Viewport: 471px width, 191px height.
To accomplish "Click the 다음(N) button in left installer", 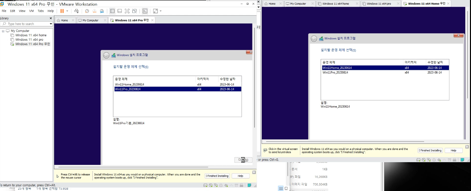I will click(243, 160).
